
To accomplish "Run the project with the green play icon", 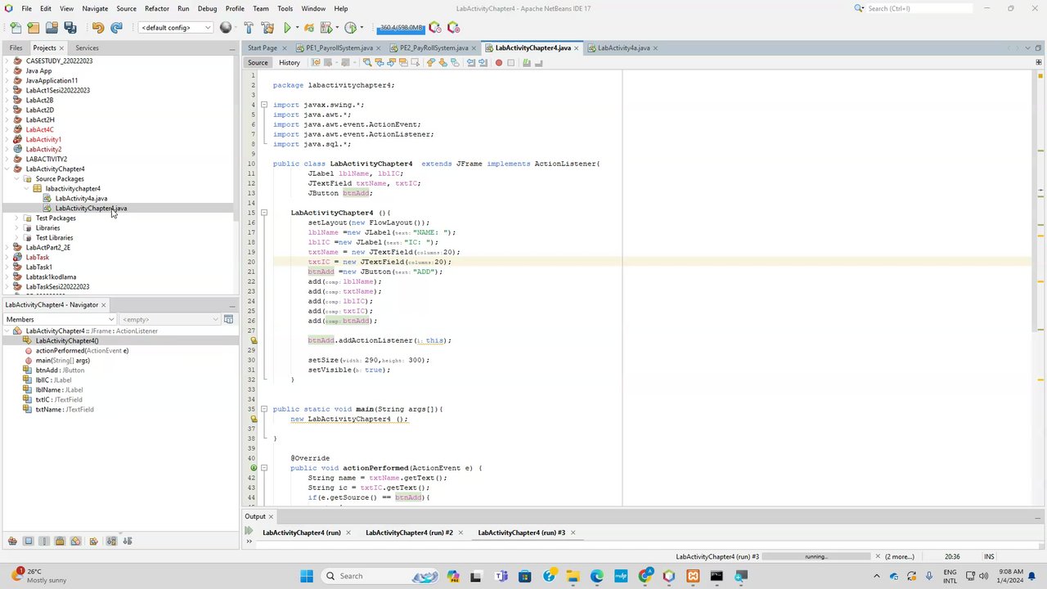I will pyautogui.click(x=287, y=28).
